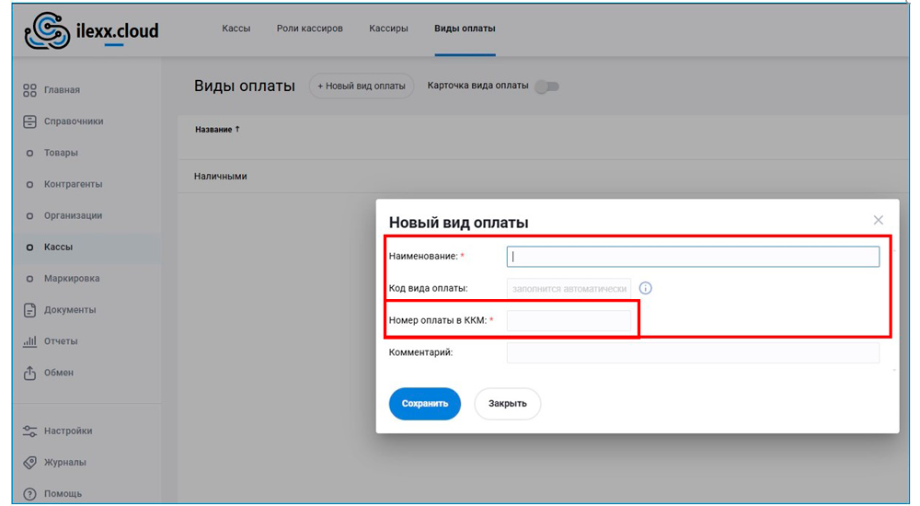Image resolution: width=920 pixels, height=506 pixels.
Task: Click the Помощь question icon
Action: click(29, 493)
